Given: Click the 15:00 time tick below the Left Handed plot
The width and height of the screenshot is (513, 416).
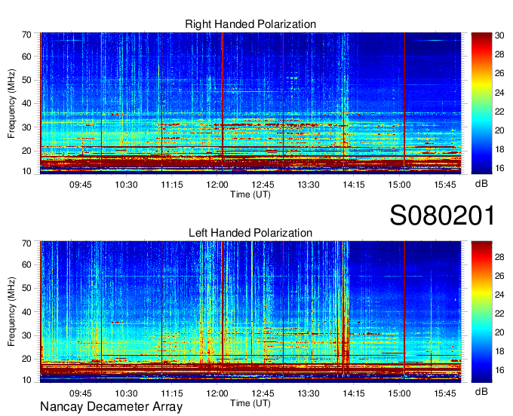Looking at the screenshot, I should (x=400, y=393).
